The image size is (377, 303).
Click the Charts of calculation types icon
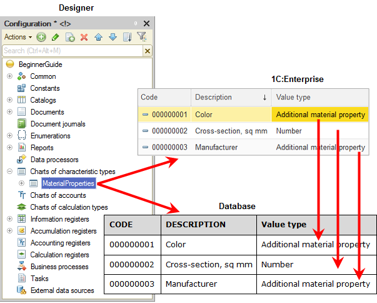21,207
